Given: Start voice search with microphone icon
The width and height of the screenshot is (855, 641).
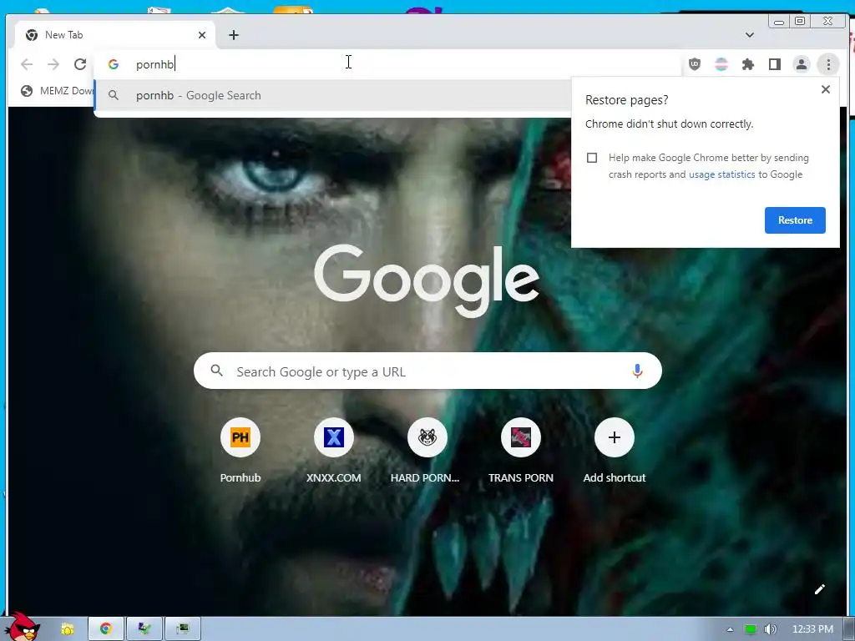Looking at the screenshot, I should tap(637, 371).
